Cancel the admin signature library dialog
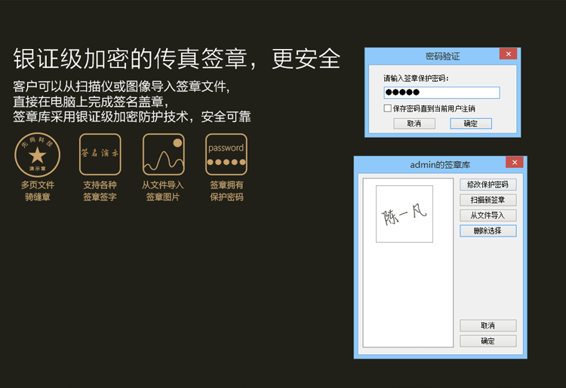 (x=488, y=325)
